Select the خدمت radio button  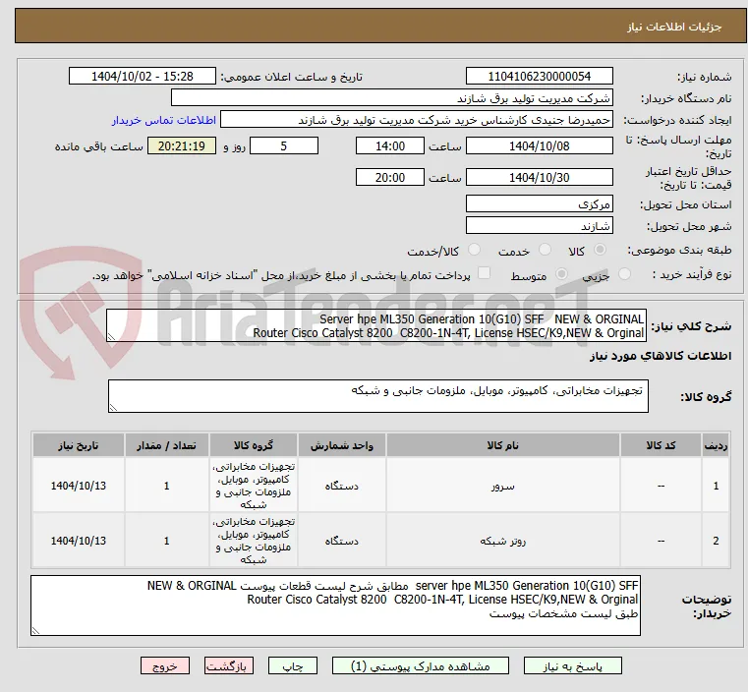click(545, 250)
